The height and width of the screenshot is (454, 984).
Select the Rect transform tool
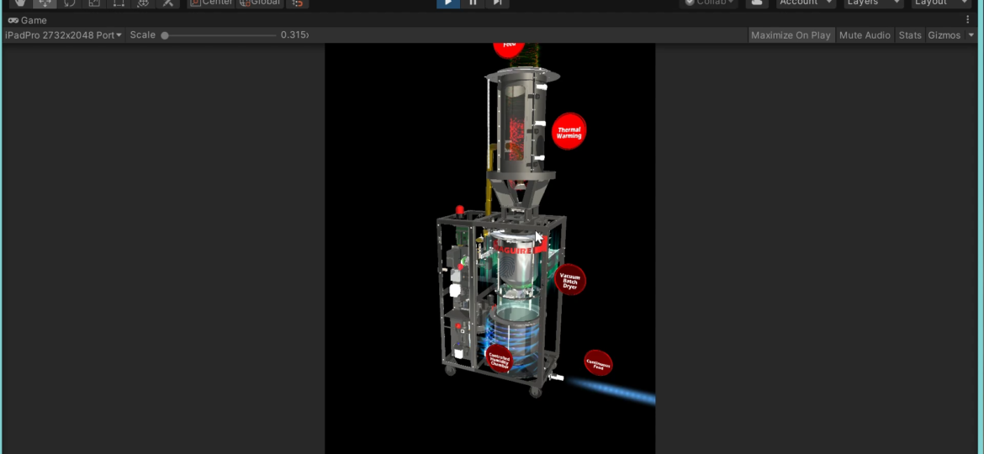coord(119,3)
